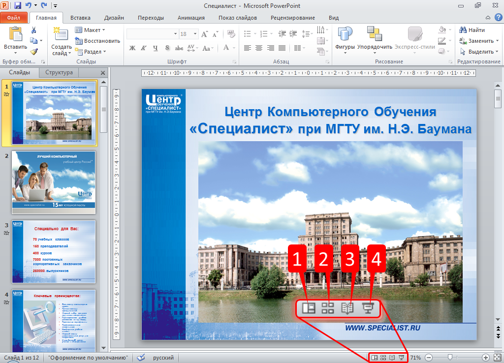Switch to the Структура pane tab
Viewport: 504px width, 363px height.
59,72
